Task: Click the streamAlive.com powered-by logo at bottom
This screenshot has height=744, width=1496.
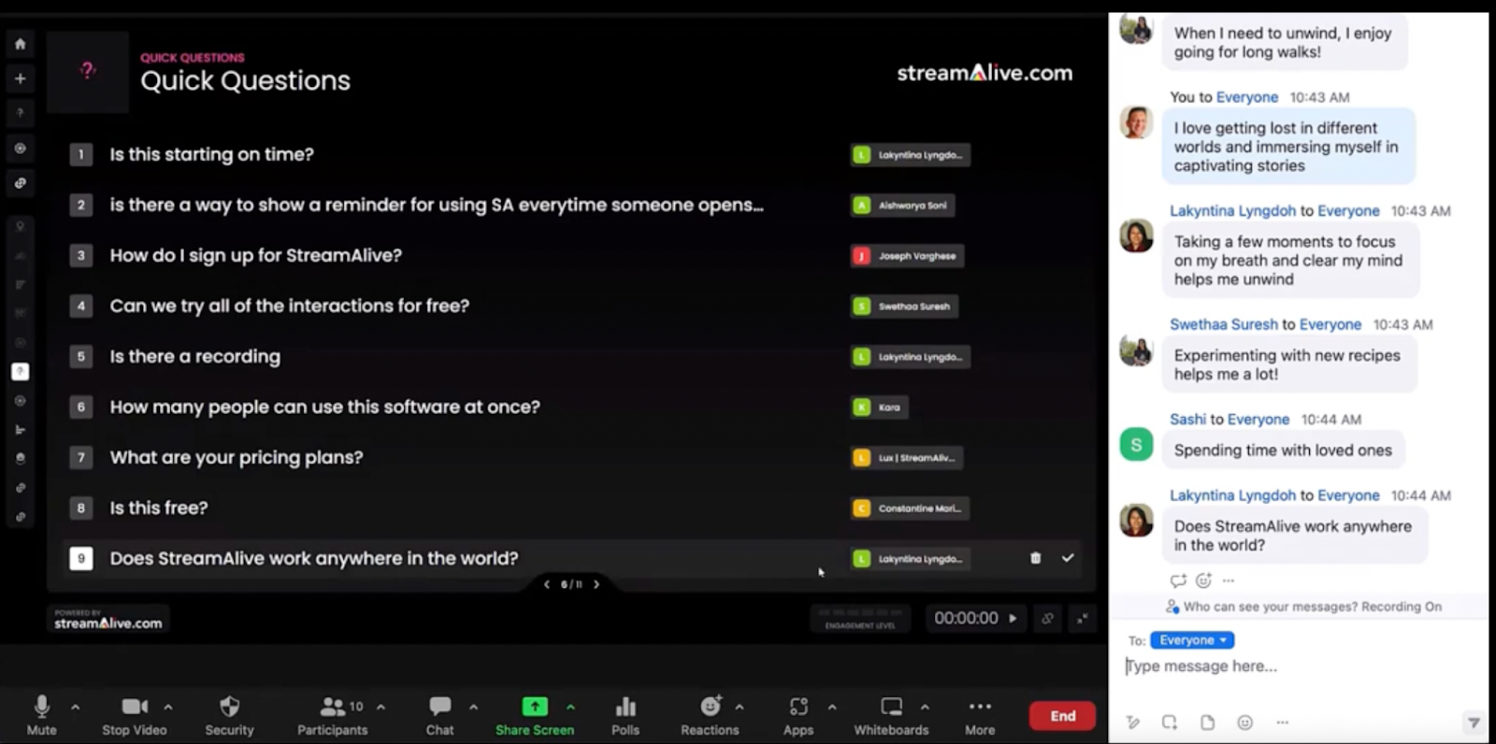Action: point(108,620)
